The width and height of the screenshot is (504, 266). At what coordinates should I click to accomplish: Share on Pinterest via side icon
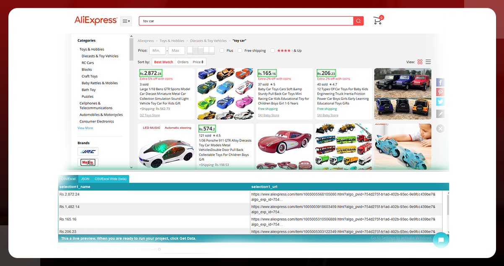(440, 92)
